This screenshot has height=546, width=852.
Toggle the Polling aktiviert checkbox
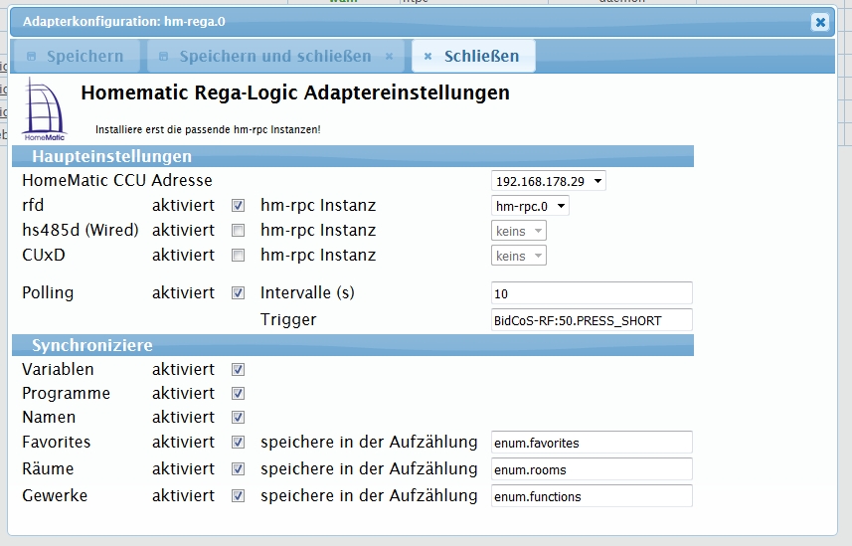pos(238,293)
